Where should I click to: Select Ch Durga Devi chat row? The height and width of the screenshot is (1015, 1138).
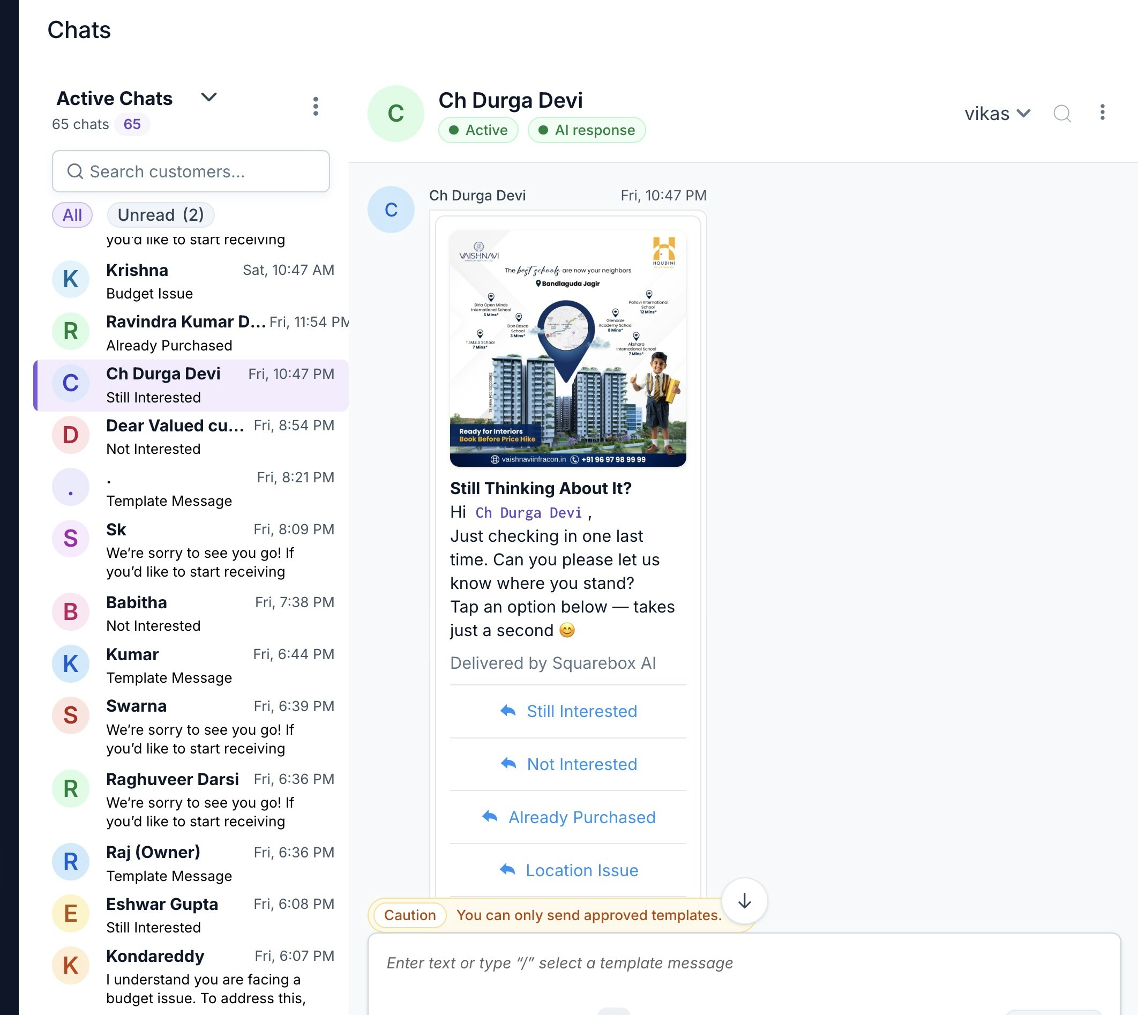click(192, 385)
